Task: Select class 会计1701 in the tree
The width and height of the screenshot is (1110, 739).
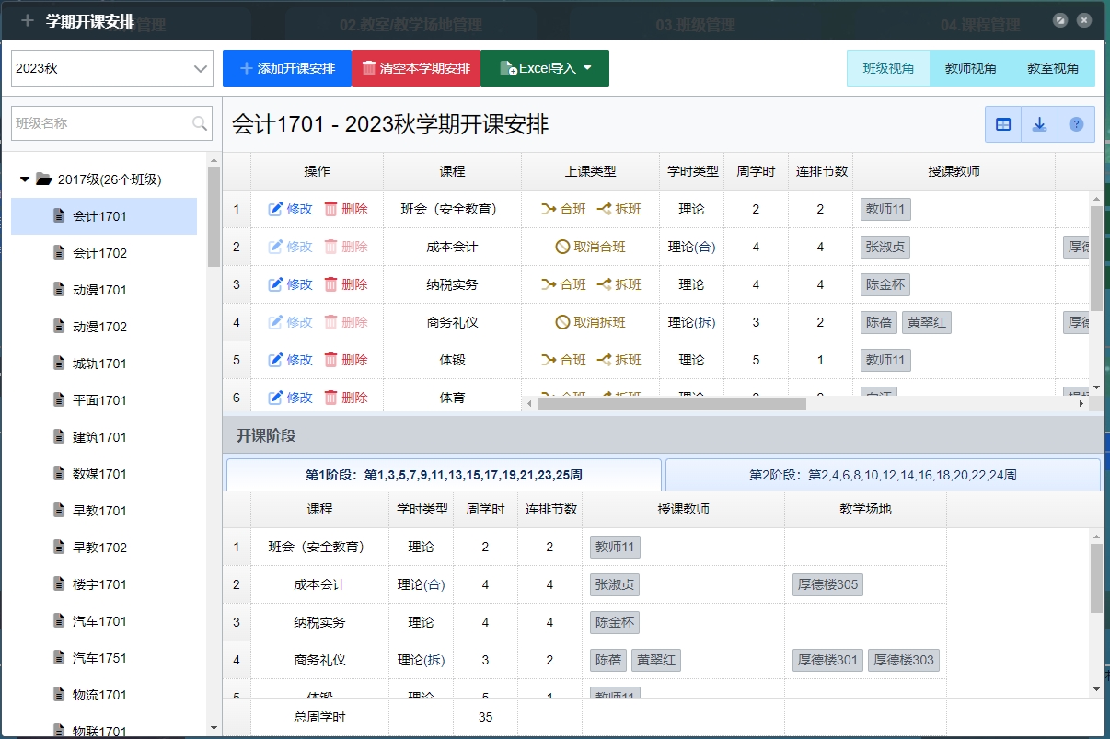Action: coord(104,216)
